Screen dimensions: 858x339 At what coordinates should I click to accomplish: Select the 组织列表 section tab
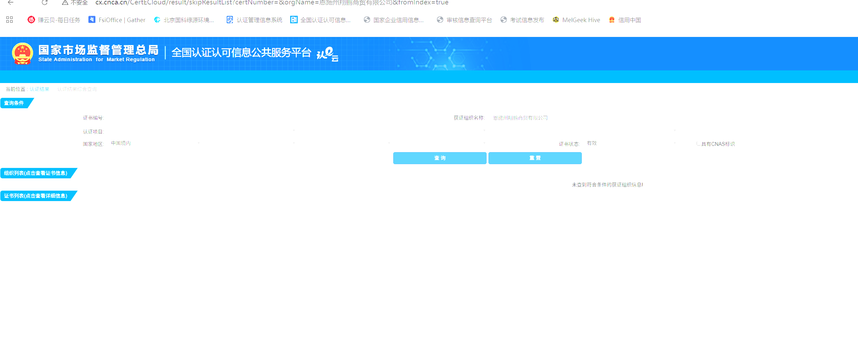tap(36, 173)
